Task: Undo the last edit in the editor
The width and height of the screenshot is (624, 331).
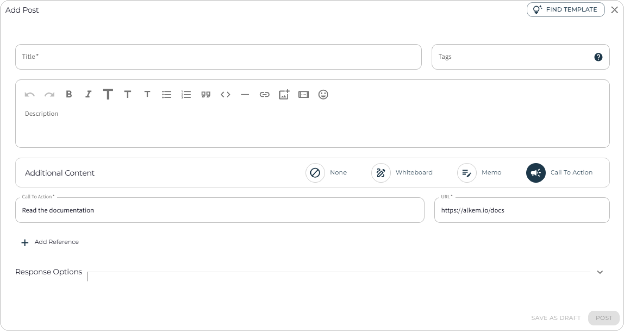Action: click(x=29, y=94)
